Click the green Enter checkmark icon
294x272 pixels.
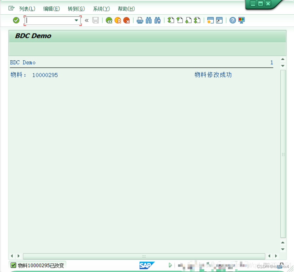[16, 20]
